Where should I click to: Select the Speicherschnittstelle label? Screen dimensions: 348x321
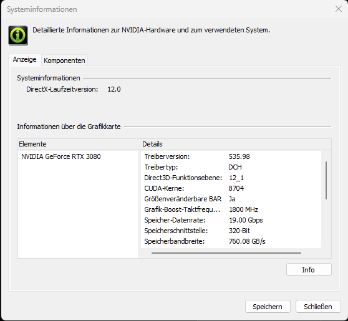click(x=176, y=231)
